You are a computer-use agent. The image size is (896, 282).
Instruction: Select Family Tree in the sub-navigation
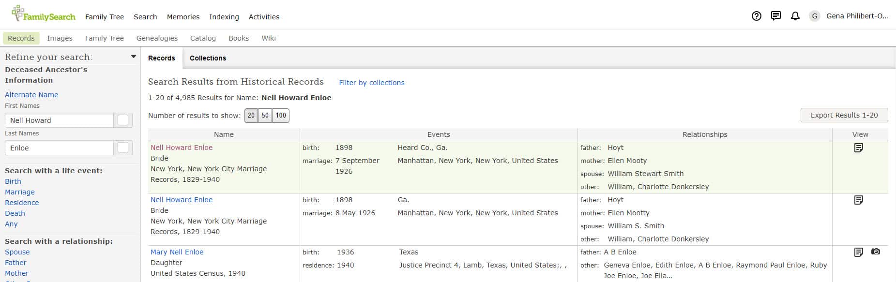pos(105,38)
